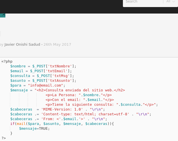Click the closing ?> PHP tag
This screenshot has height=141, width=178.
point(4,138)
